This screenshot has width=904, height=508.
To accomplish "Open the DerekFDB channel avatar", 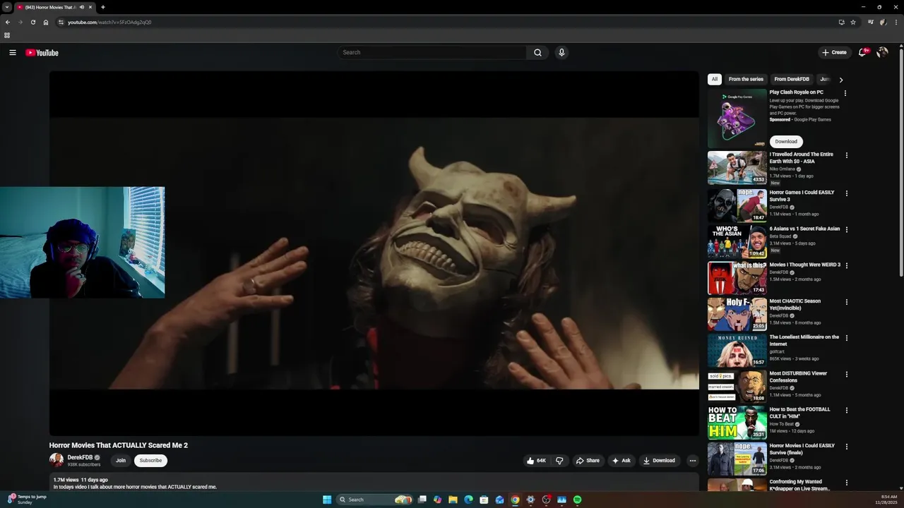I will tap(56, 460).
